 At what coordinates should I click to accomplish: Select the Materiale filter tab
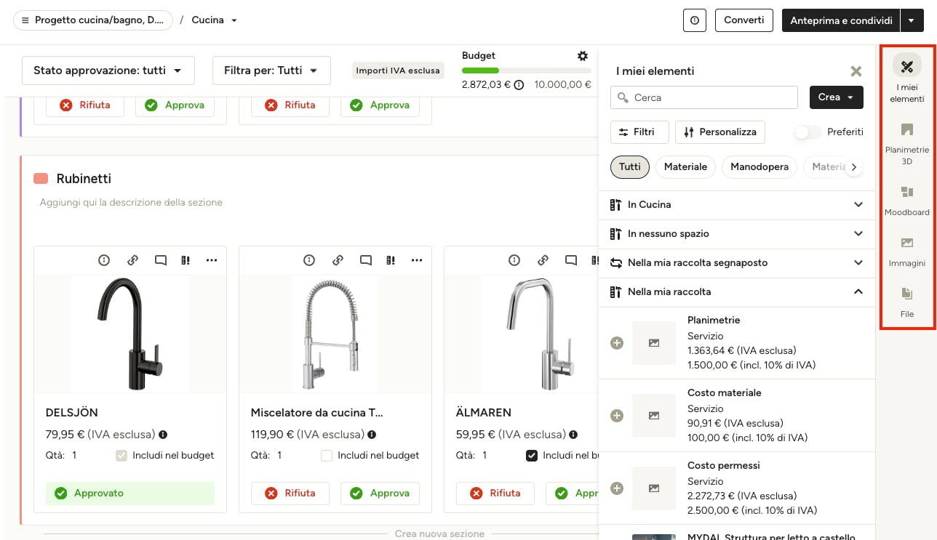click(685, 167)
